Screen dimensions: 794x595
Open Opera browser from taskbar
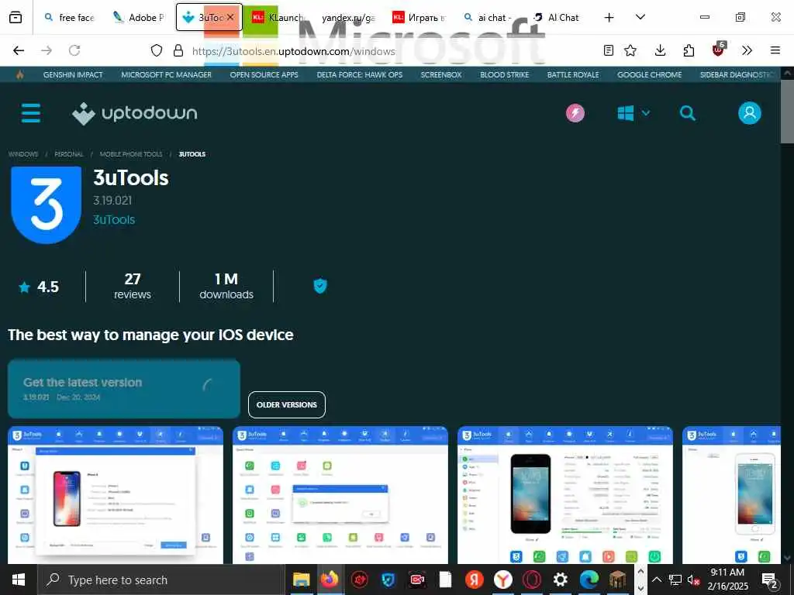[532, 580]
